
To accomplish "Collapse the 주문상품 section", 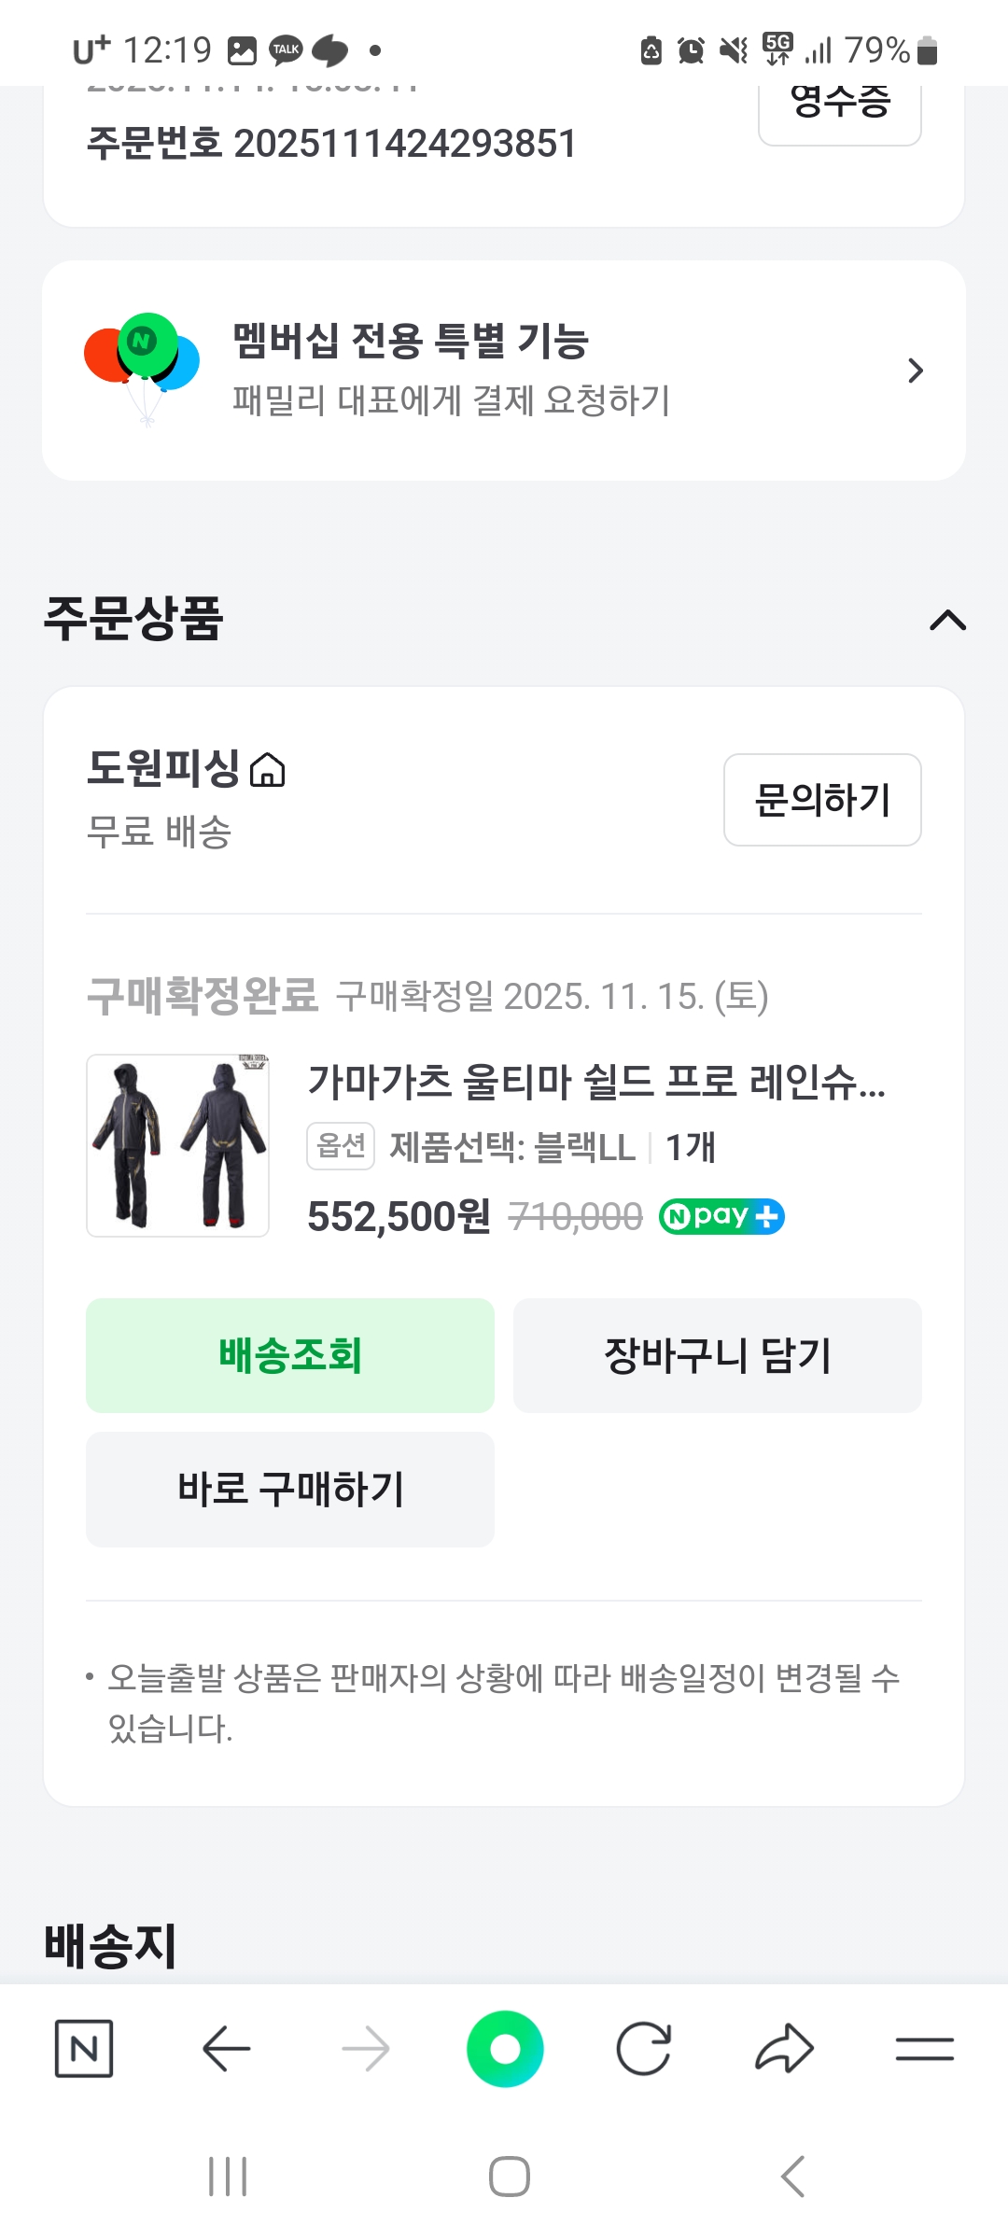I will coord(947,620).
